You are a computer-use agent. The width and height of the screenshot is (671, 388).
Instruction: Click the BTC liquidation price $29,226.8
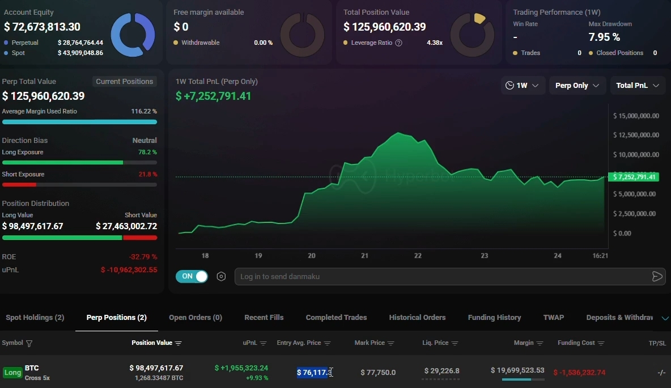click(441, 371)
